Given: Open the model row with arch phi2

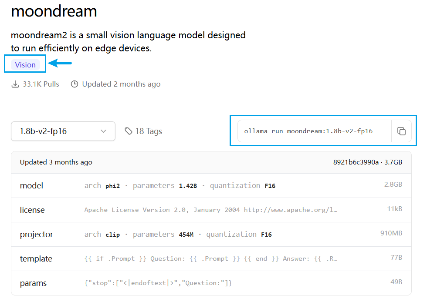Looking at the screenshot, I should coord(211,185).
